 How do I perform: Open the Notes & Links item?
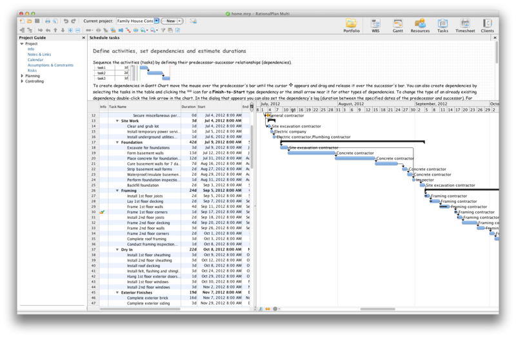click(x=39, y=55)
